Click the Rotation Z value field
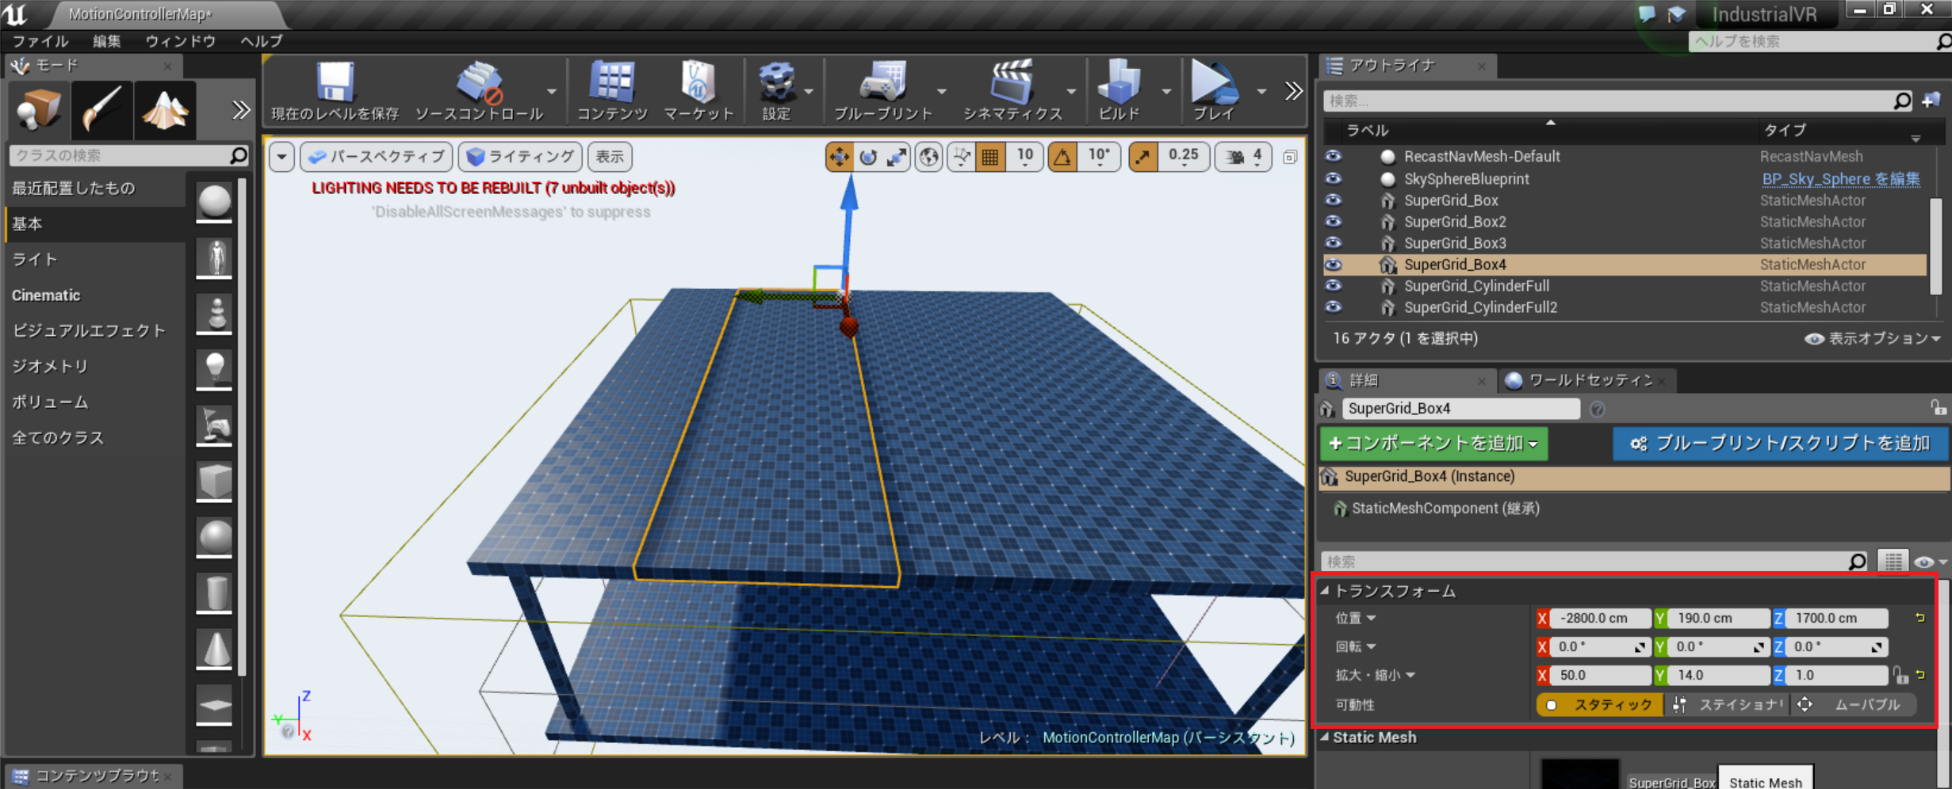 pyautogui.click(x=1836, y=646)
